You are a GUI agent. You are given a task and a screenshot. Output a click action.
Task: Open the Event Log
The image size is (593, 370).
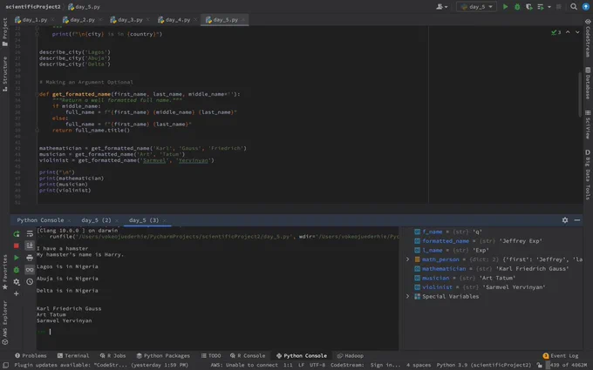pos(561,356)
